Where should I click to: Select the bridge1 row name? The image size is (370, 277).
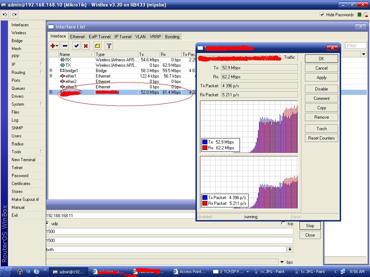(72, 71)
